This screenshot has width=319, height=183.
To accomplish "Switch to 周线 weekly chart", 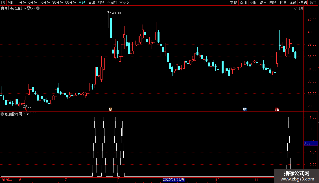I will [91, 3].
